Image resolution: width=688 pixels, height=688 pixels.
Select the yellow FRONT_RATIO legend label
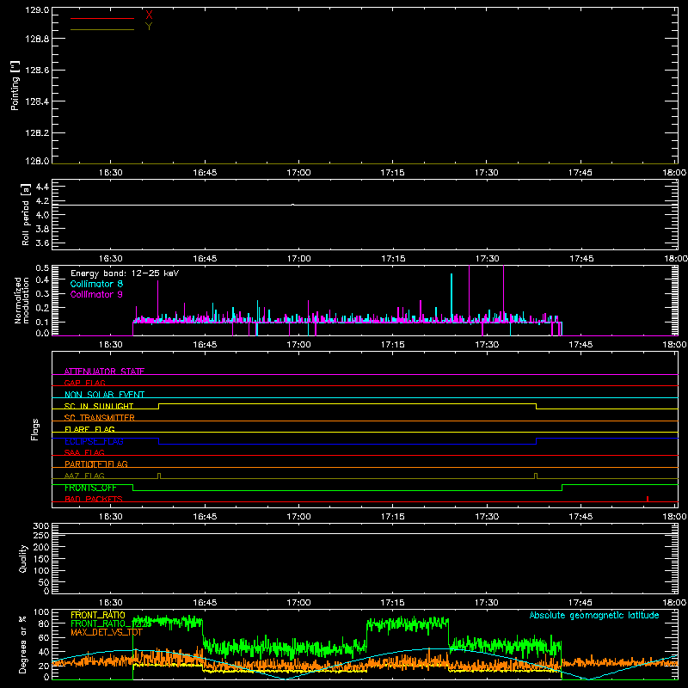(98, 615)
